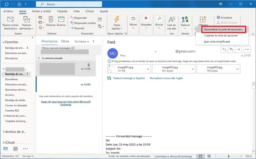Switch to the Enviar y recibir tab
The image size is (256, 159).
41,11
